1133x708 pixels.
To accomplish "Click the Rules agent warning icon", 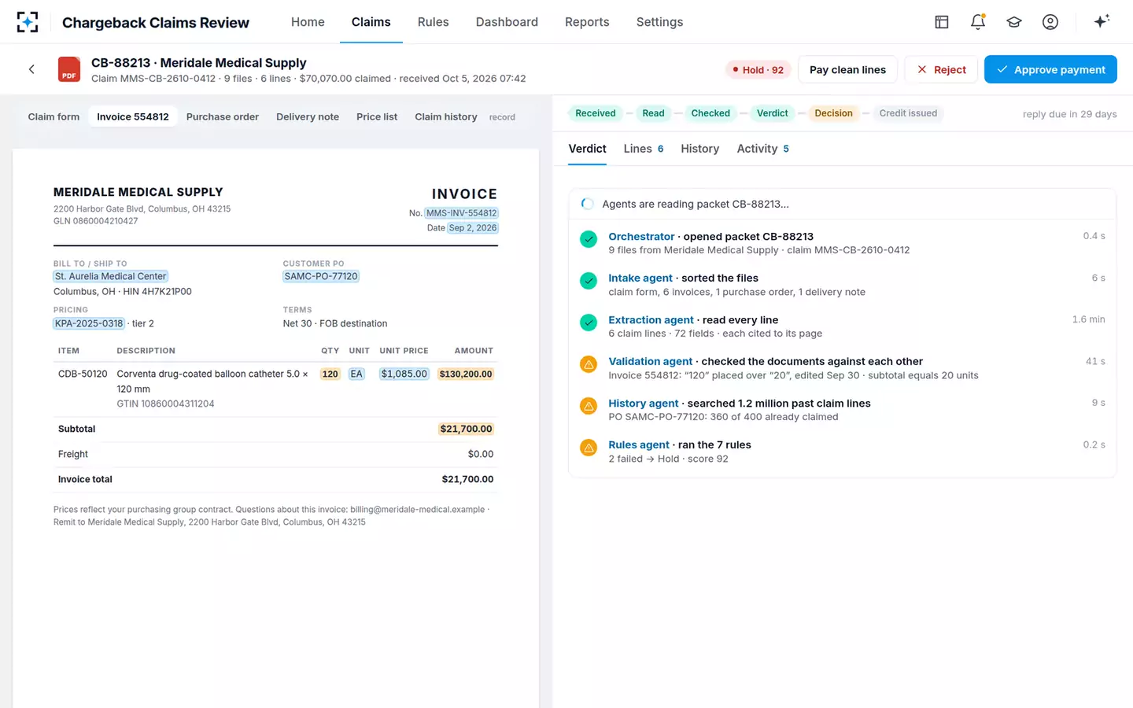I will [x=589, y=448].
